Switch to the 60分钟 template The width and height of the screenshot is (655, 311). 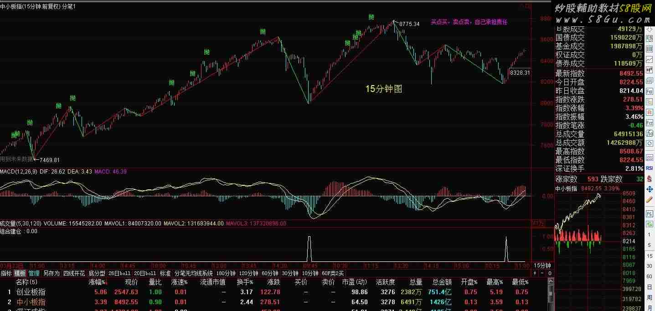coord(269,273)
